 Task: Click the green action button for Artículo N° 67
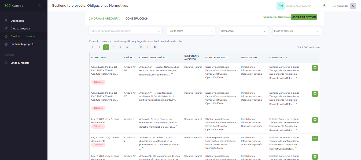pyautogui.click(x=315, y=94)
